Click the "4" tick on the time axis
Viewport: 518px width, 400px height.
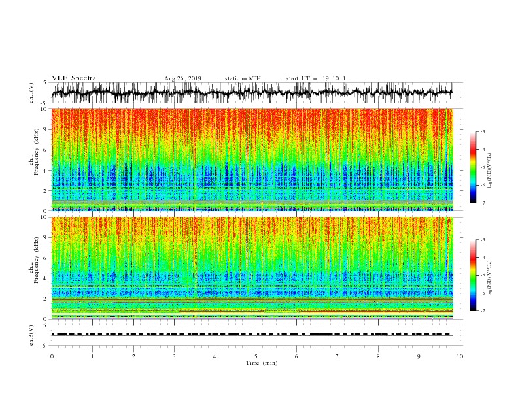215,356
